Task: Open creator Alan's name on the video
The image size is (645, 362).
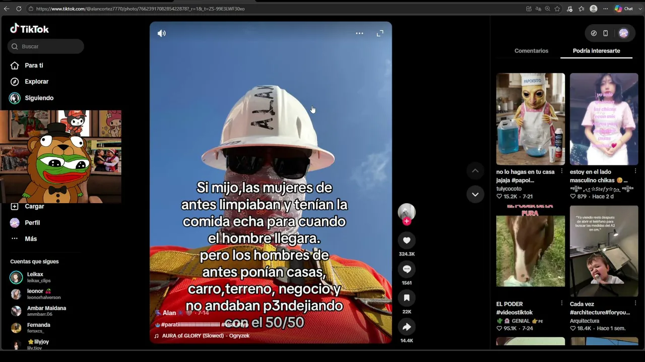Action: pos(169,313)
